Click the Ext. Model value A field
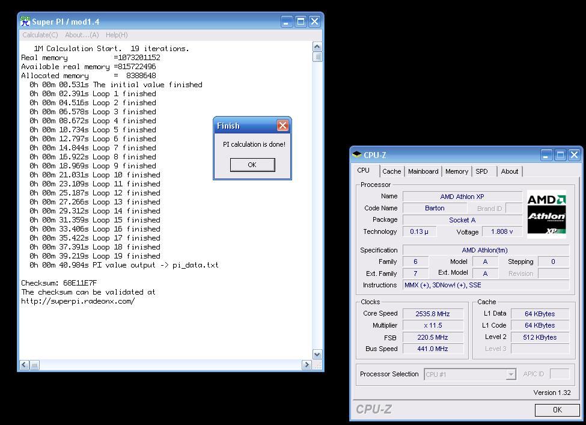 pyautogui.click(x=485, y=274)
